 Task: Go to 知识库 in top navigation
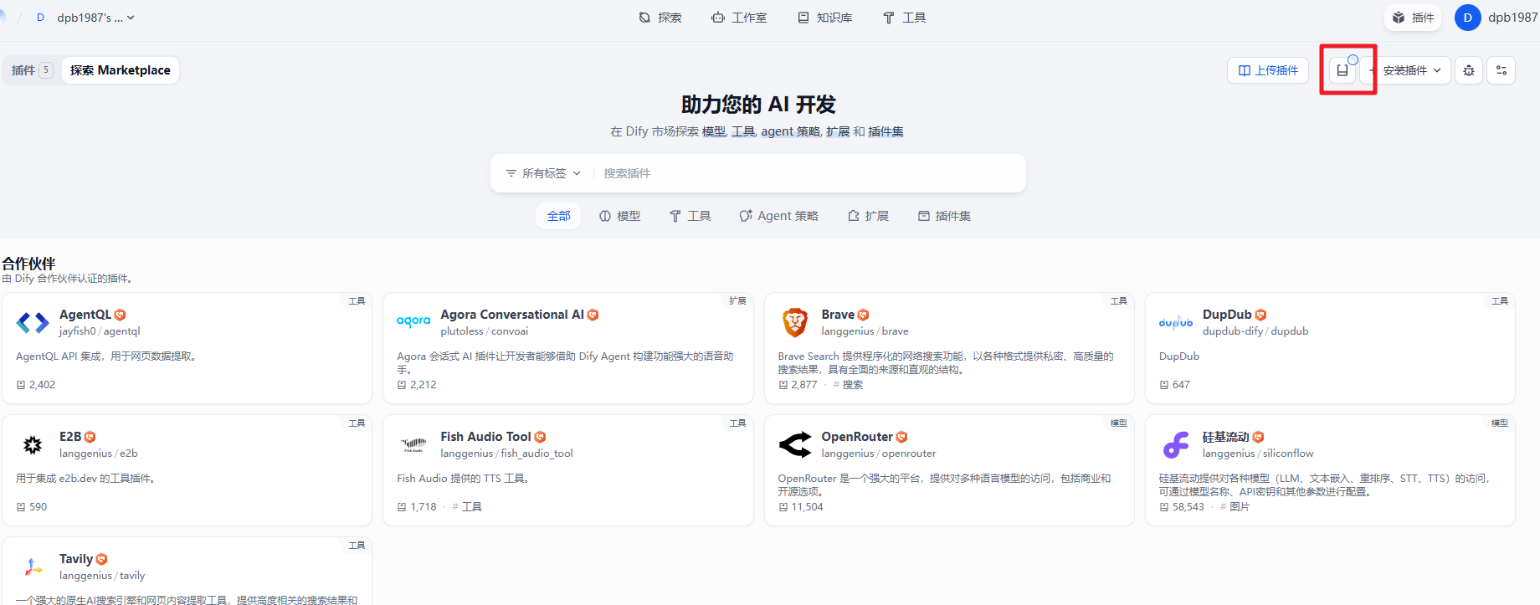pos(825,18)
